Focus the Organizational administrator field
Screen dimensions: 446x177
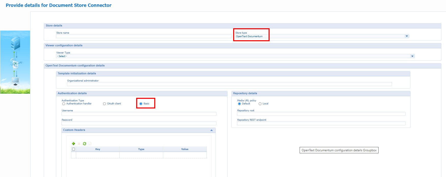(229, 84)
